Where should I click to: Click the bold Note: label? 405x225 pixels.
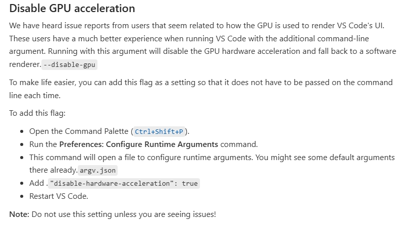coord(19,214)
